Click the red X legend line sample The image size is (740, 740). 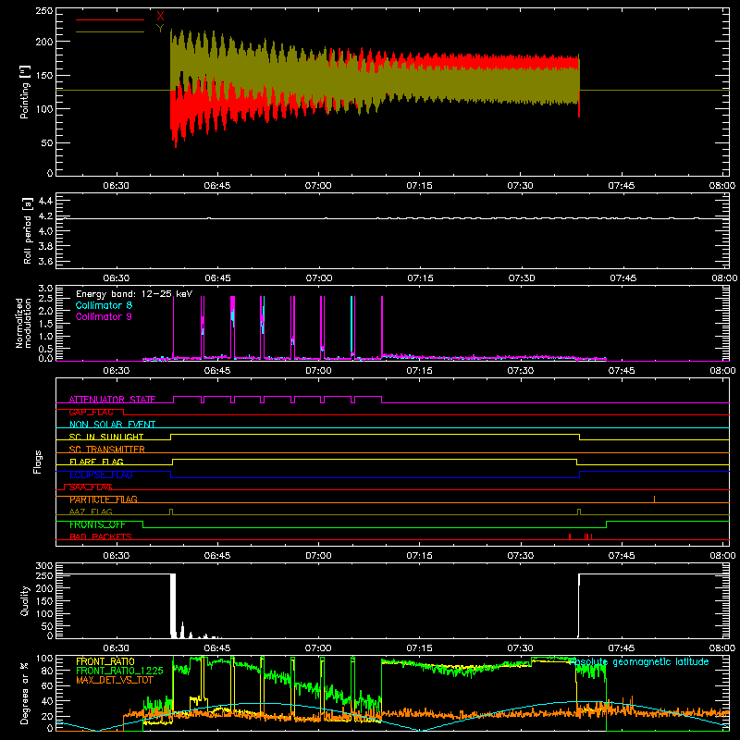click(x=110, y=19)
